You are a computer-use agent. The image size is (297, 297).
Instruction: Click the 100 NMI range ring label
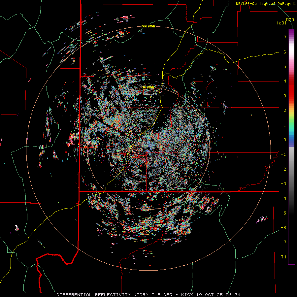(x=148, y=26)
